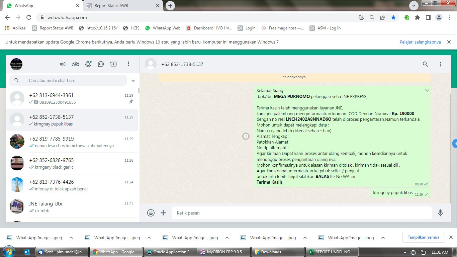React to the message with smiley icon
457x257 pixels.
click(246, 136)
